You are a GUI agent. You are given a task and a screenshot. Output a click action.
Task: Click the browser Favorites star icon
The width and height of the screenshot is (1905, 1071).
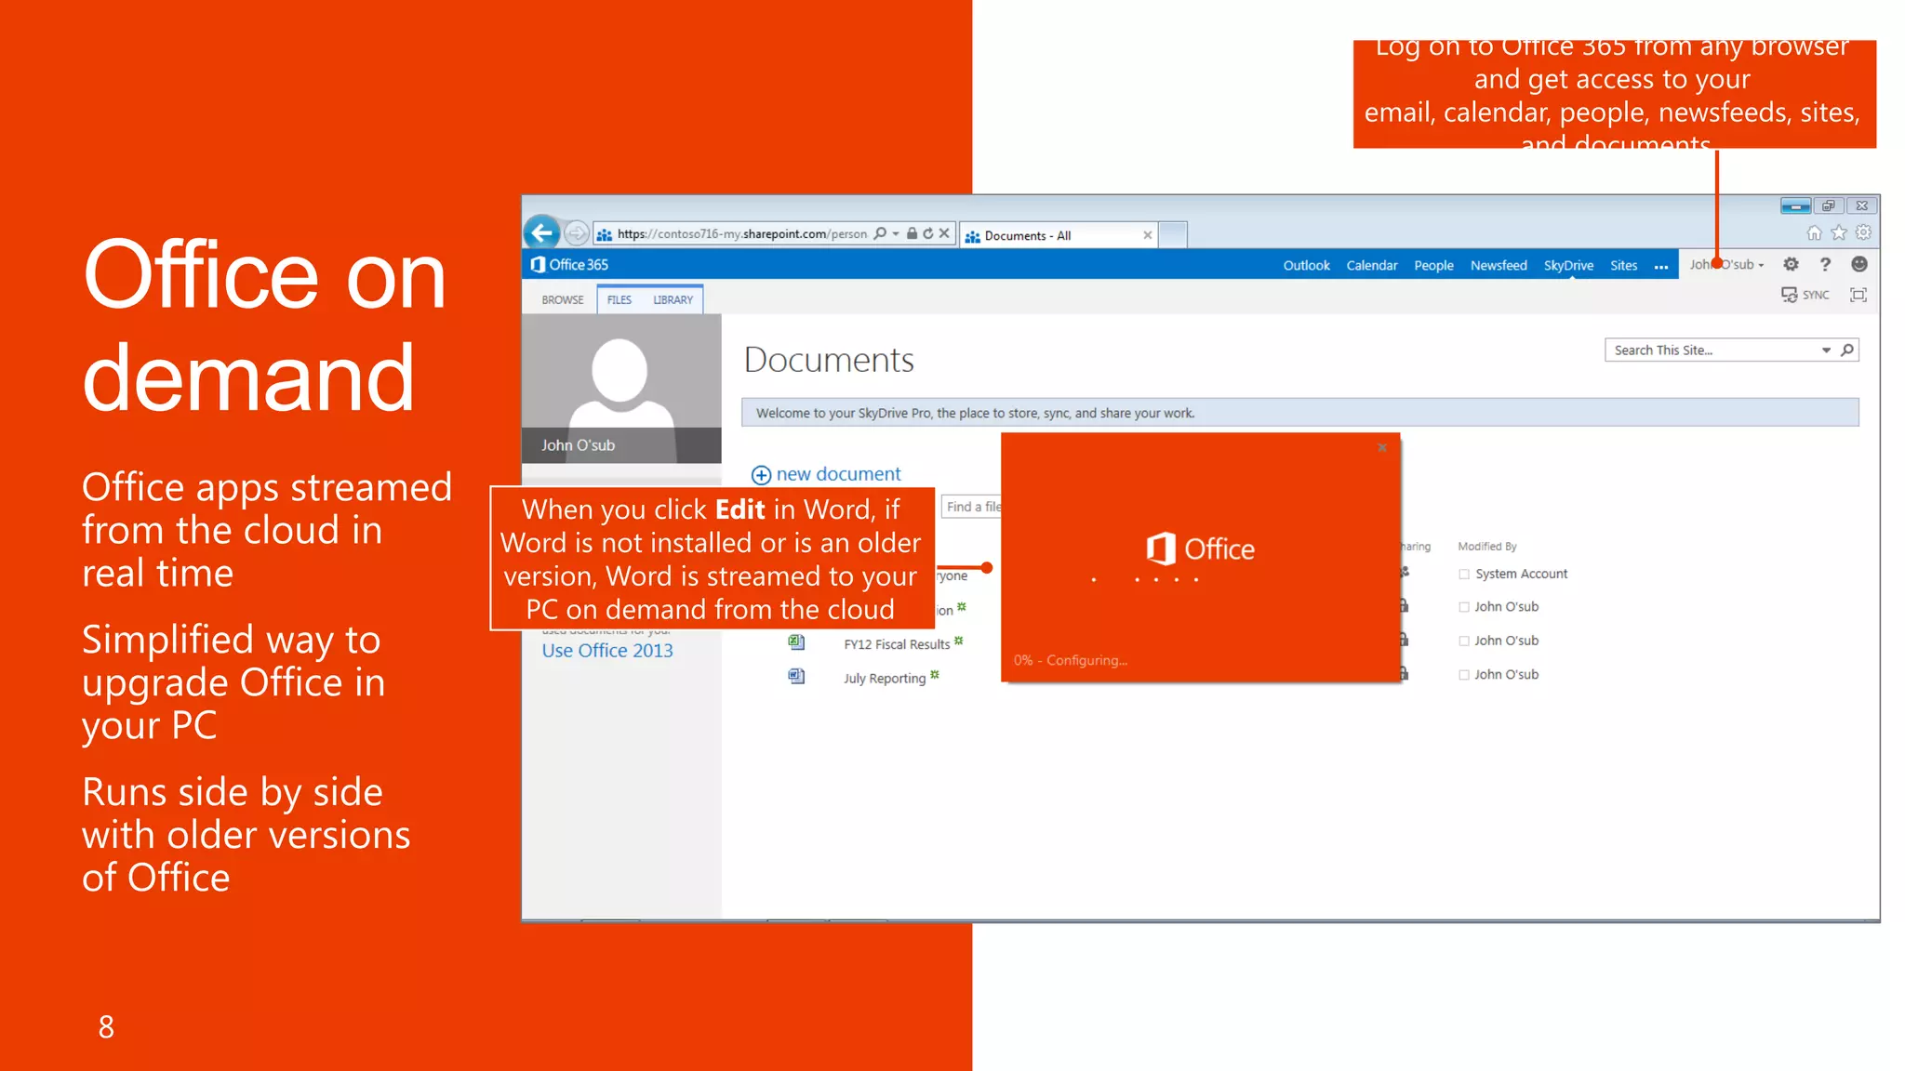click(1839, 232)
